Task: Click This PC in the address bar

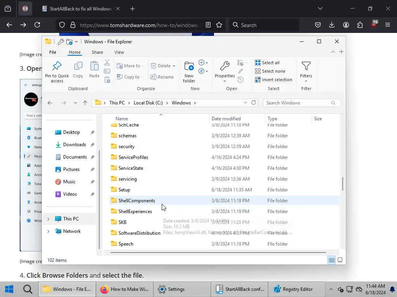Action: point(117,103)
